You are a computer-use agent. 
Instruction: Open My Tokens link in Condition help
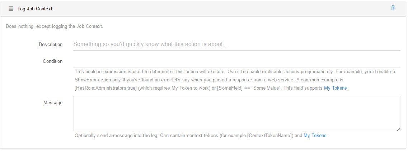[335, 88]
